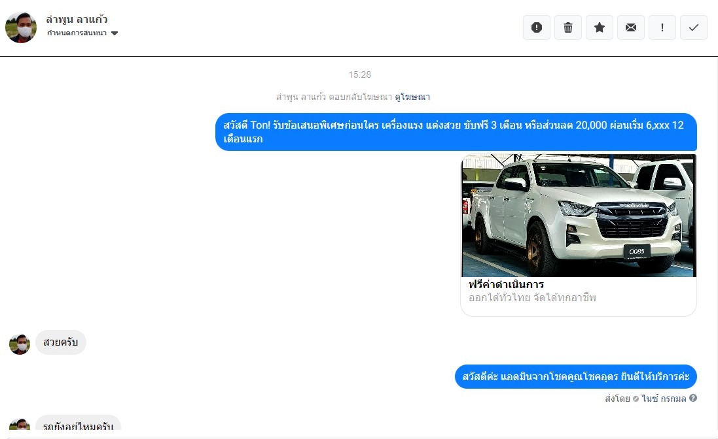Click the สวัสดี Ton! promo message bubble

tap(456, 131)
